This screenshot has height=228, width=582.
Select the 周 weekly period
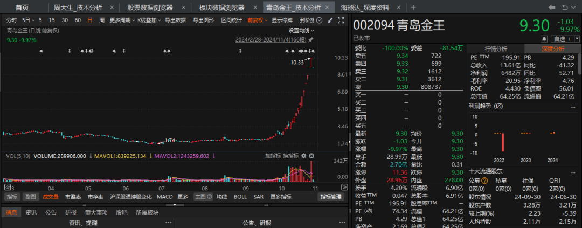click(x=102, y=20)
